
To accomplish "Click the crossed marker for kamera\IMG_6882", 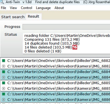I will 4,66.
